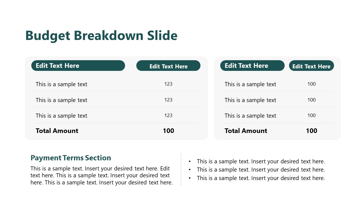Select the third bullet point text
The width and height of the screenshot is (351, 197).
(261, 178)
